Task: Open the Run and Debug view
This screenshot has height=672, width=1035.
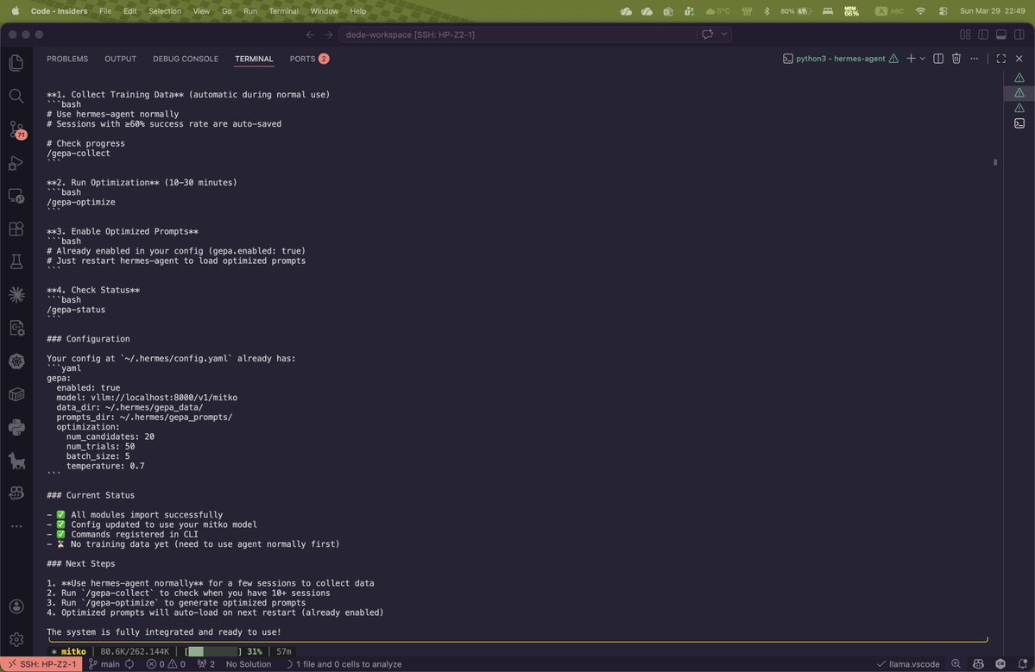Action: [16, 162]
